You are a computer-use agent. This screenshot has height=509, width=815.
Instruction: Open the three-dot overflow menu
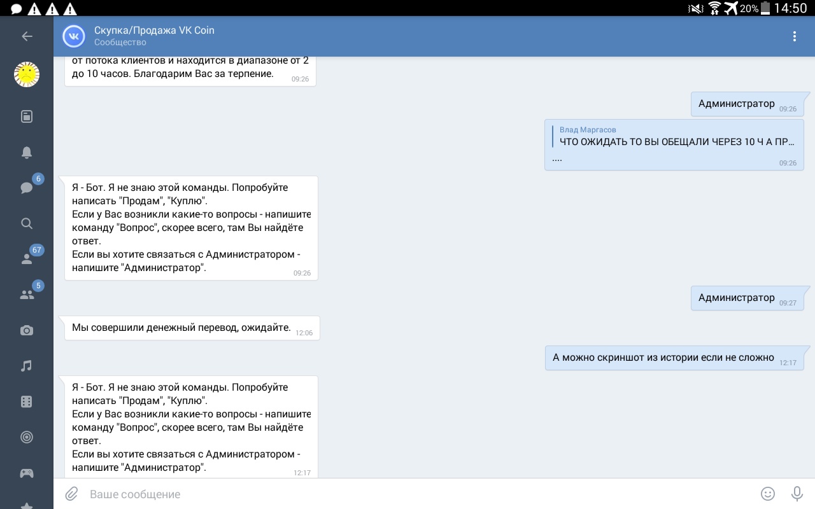pos(794,36)
